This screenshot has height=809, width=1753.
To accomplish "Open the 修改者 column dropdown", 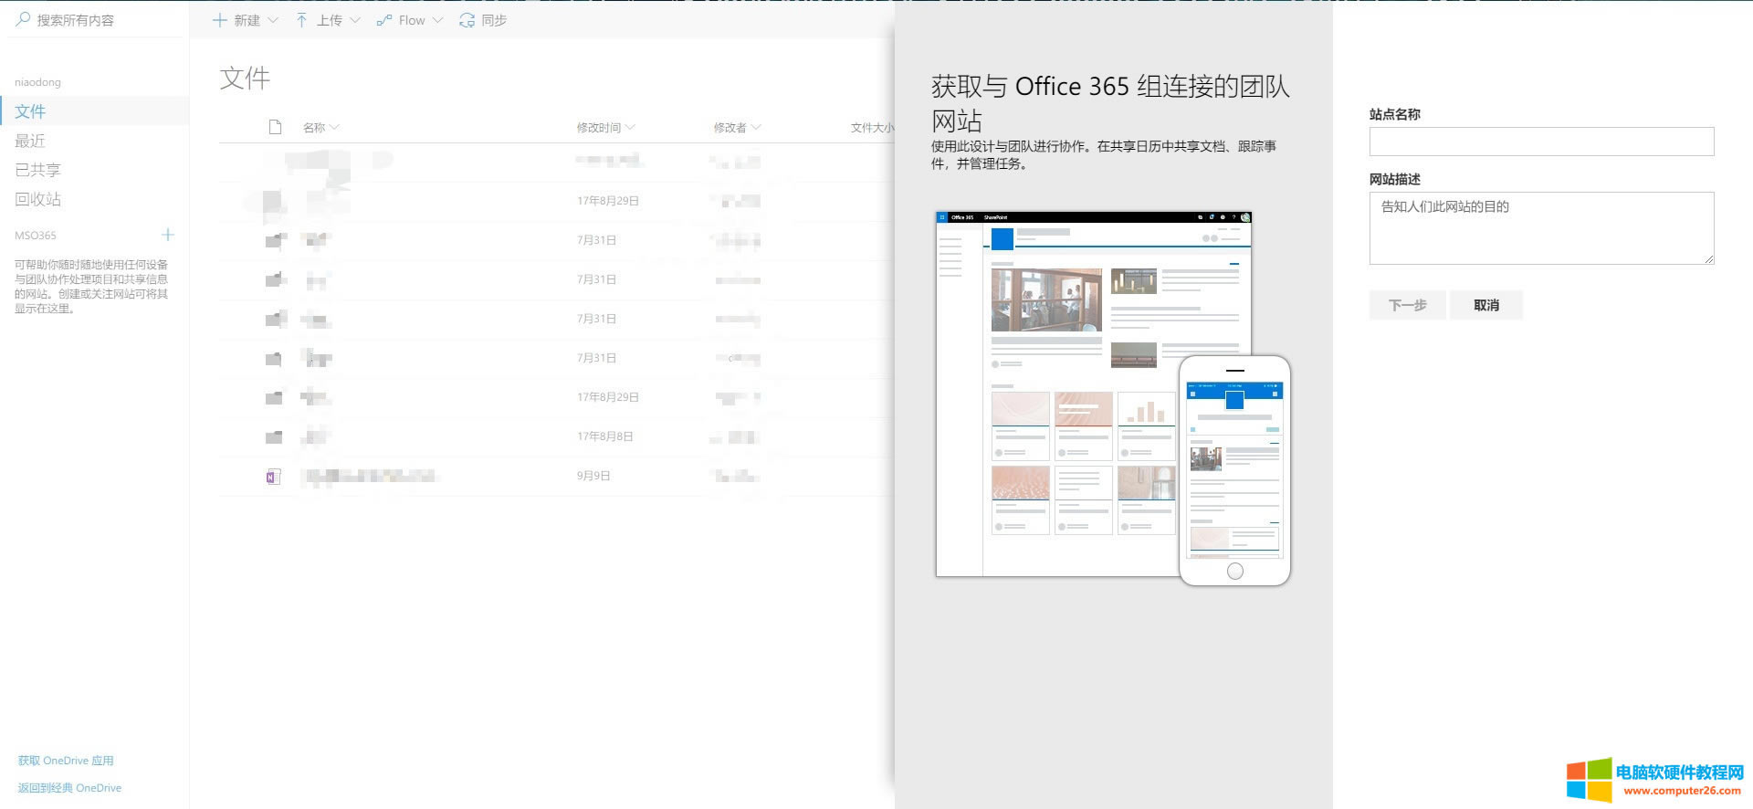I will point(756,127).
